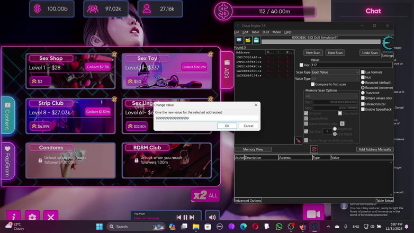Click the Cheat Engine logo icon
Image resolution: width=414 pixels, height=233 pixels.
(x=388, y=43)
